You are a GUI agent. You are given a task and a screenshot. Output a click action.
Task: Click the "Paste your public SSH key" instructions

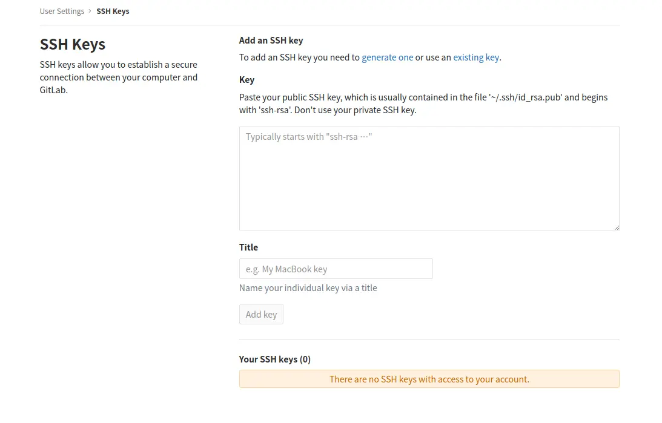pyautogui.click(x=423, y=103)
